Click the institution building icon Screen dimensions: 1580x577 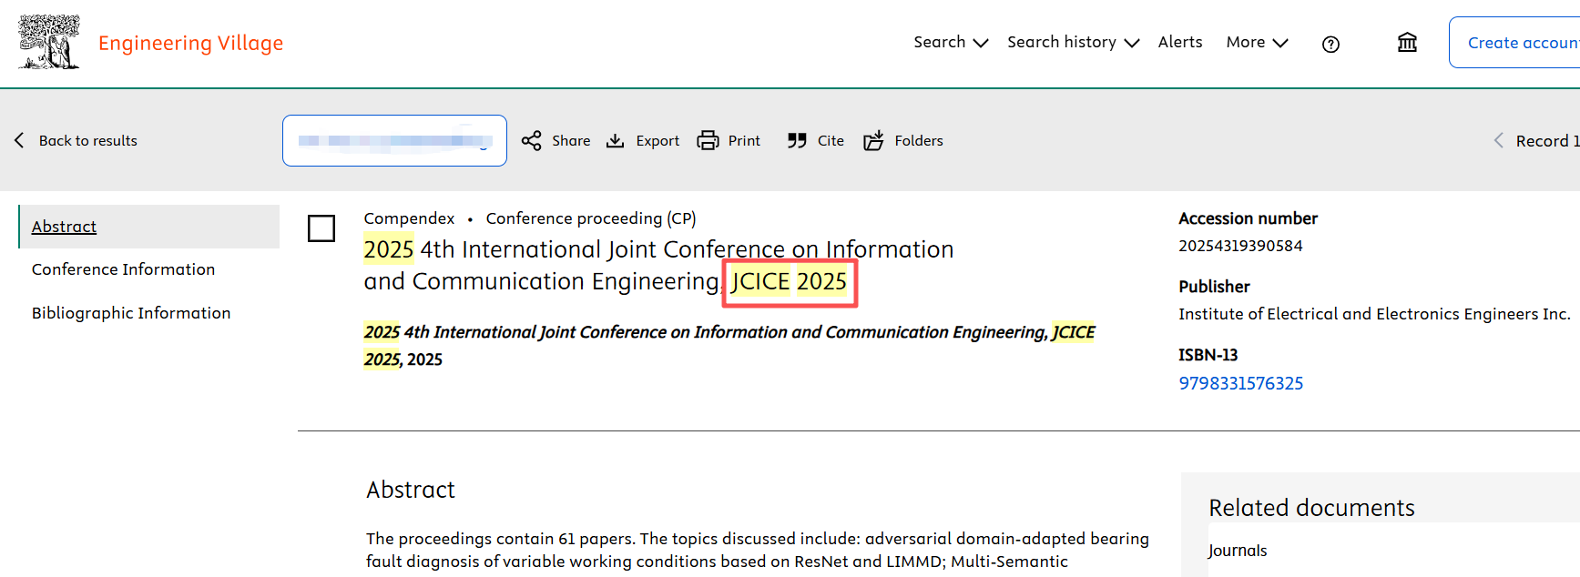click(x=1407, y=43)
